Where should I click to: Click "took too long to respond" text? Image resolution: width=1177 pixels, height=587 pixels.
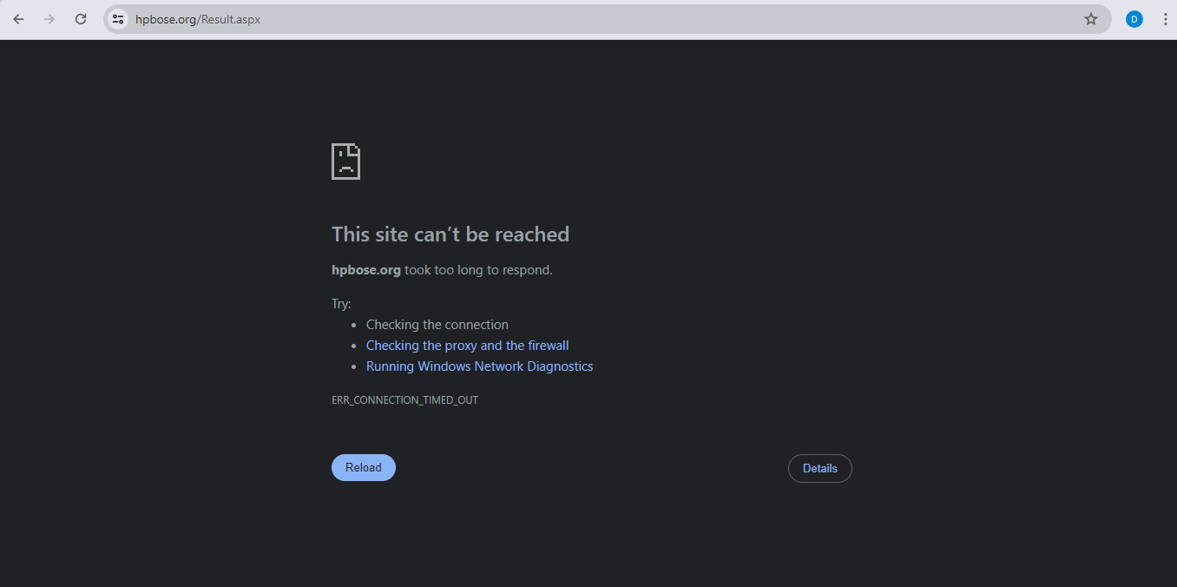477,270
